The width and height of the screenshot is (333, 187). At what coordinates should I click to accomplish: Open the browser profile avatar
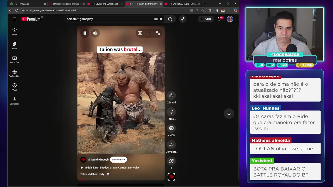coord(223,10)
